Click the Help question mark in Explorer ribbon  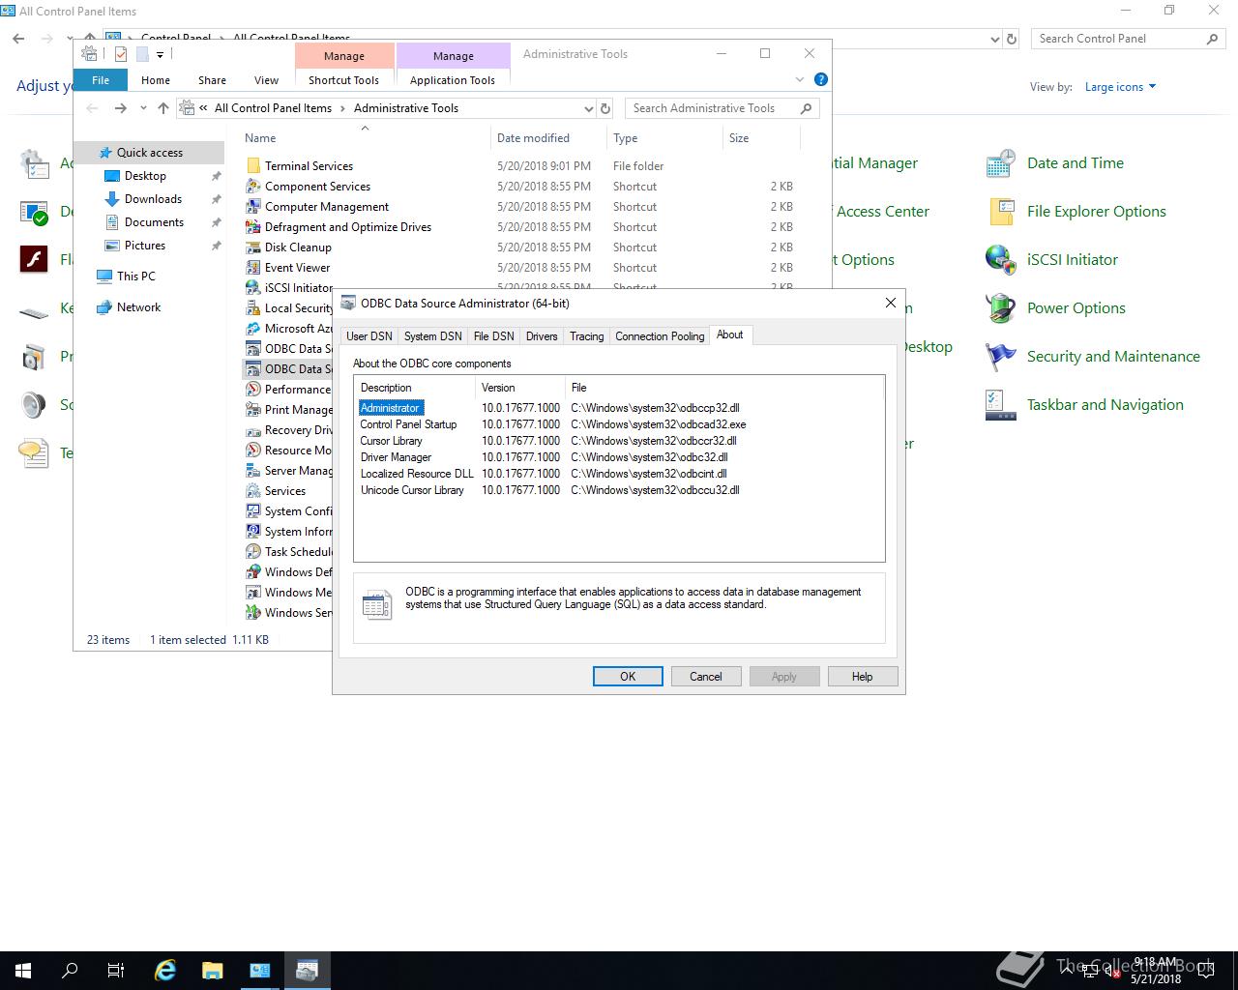(820, 79)
